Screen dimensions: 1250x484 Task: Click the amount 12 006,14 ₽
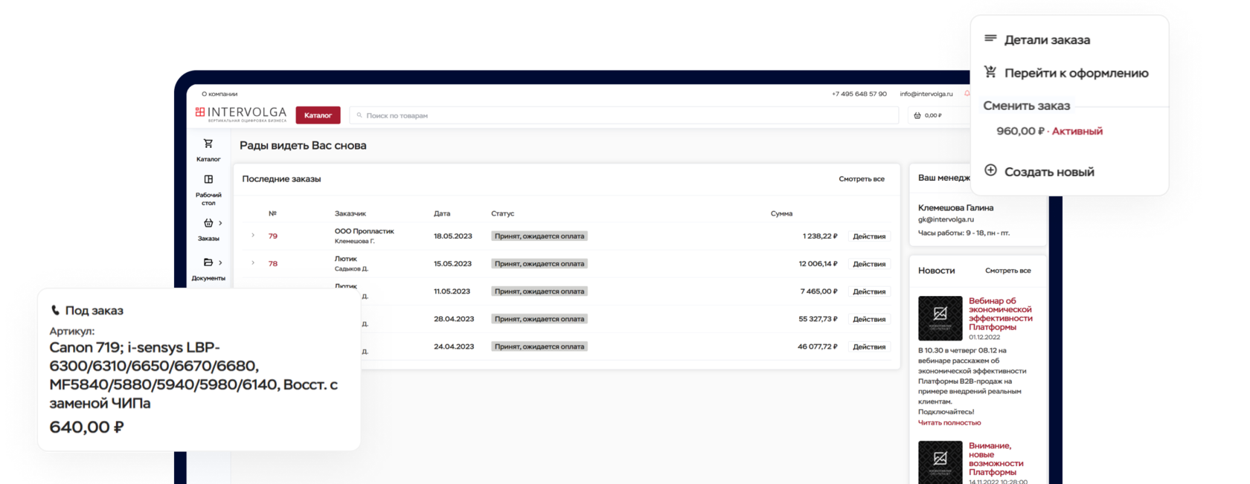click(818, 264)
